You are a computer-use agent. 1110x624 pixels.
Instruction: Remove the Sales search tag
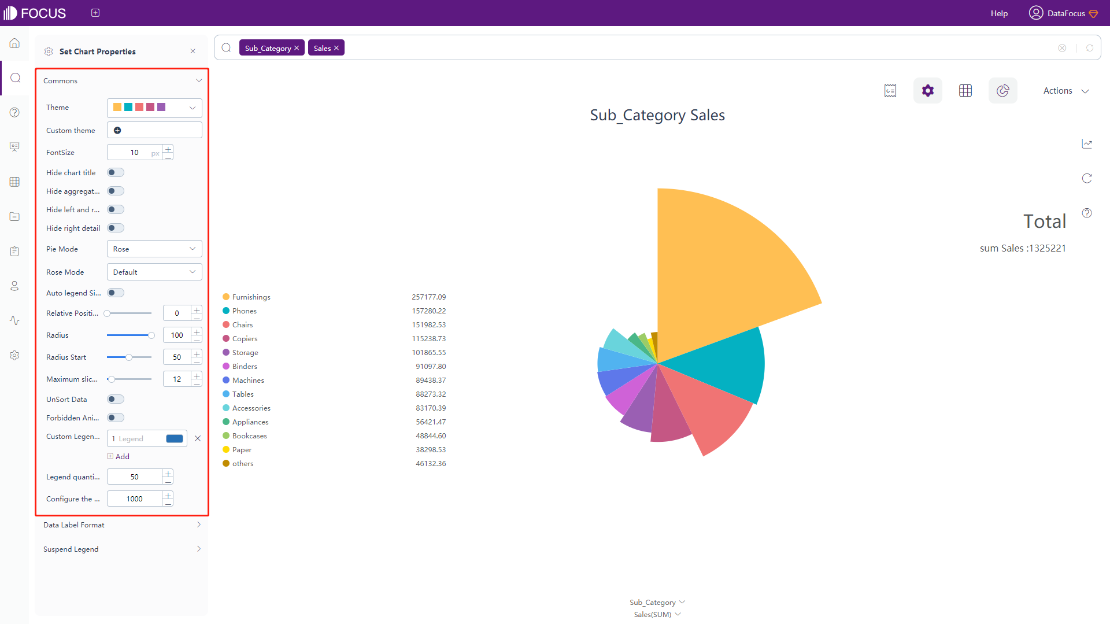point(336,48)
